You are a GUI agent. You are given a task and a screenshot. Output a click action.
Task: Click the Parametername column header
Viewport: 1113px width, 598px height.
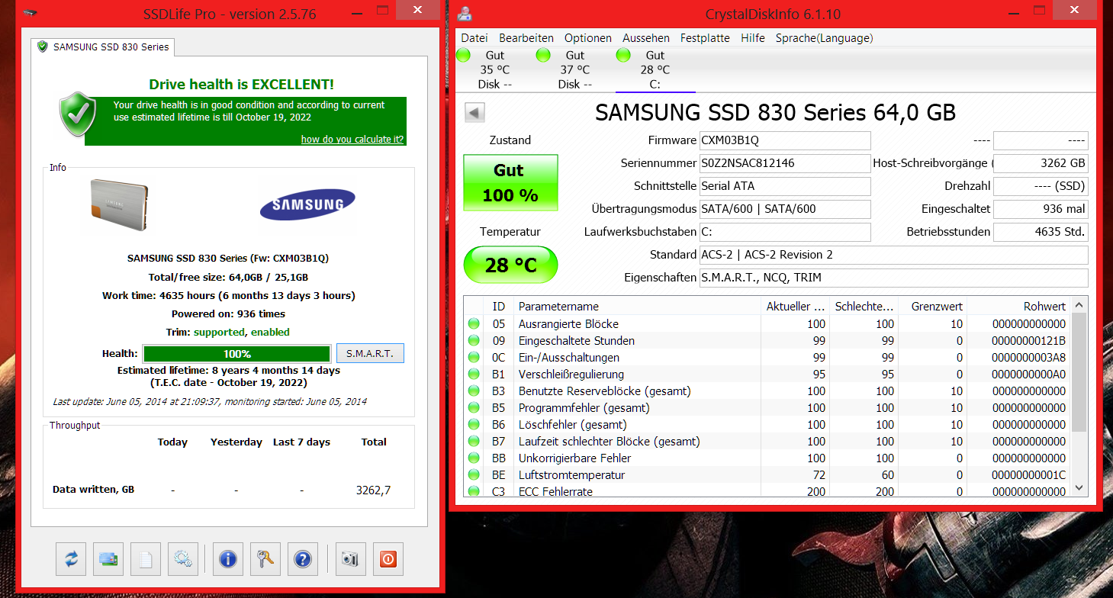click(x=637, y=306)
